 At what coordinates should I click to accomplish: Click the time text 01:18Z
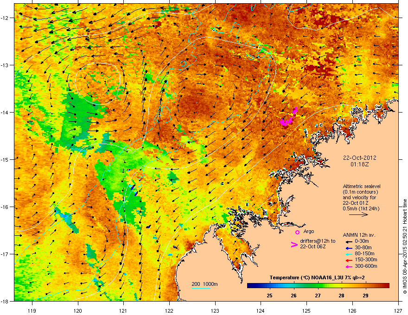pos(360,164)
